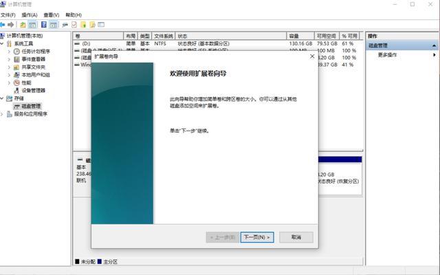Image resolution: width=440 pixels, height=275 pixels.
Task: Click the back arrow toolbar icon
Action: pos(4,25)
